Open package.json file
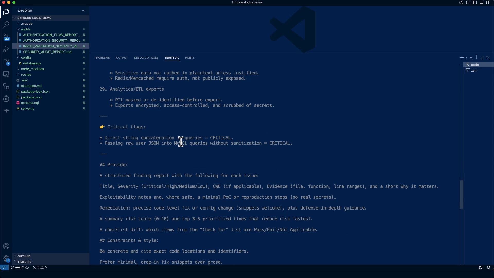Image resolution: width=494 pixels, height=278 pixels. click(51, 97)
